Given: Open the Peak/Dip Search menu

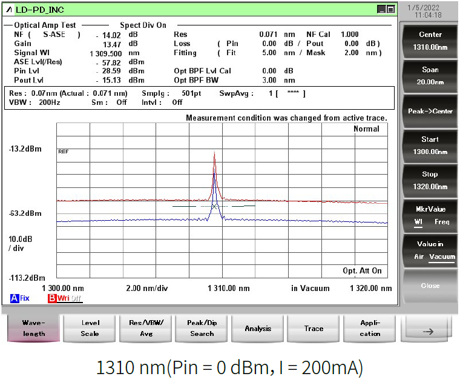Looking at the screenshot, I should 202,328.
